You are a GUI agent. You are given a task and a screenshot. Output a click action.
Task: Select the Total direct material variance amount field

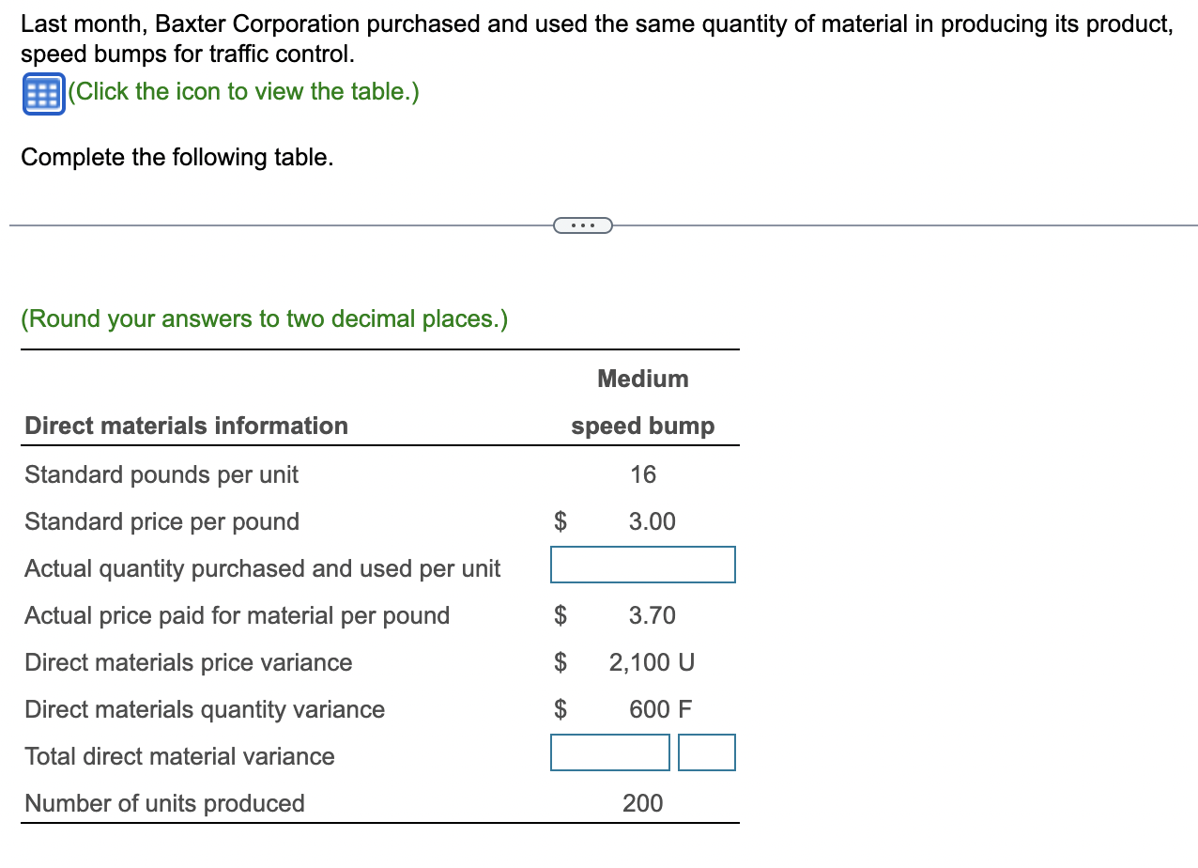pos(609,752)
